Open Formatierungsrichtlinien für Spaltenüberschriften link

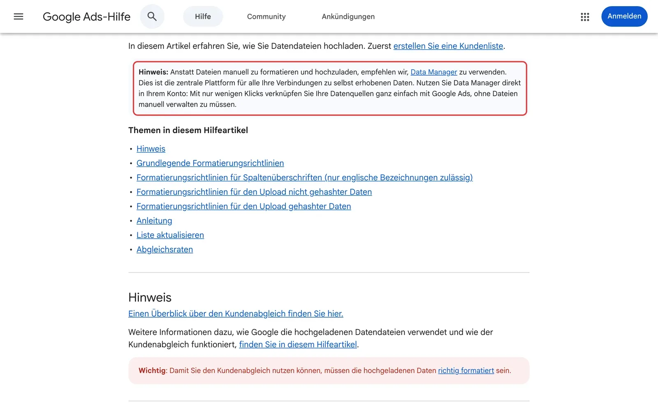pos(305,178)
